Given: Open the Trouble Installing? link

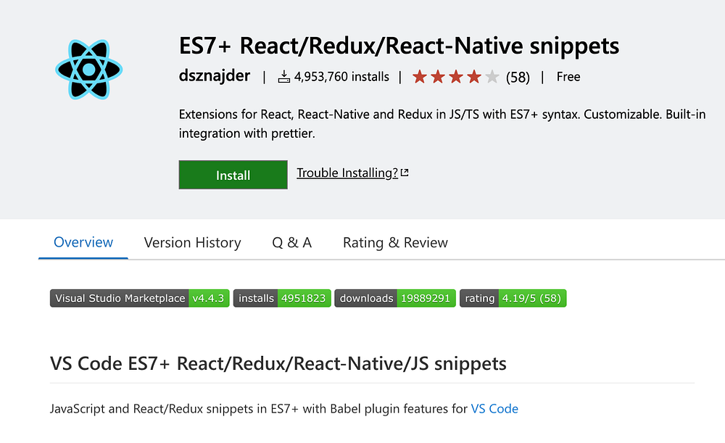Looking at the screenshot, I should click(x=347, y=173).
